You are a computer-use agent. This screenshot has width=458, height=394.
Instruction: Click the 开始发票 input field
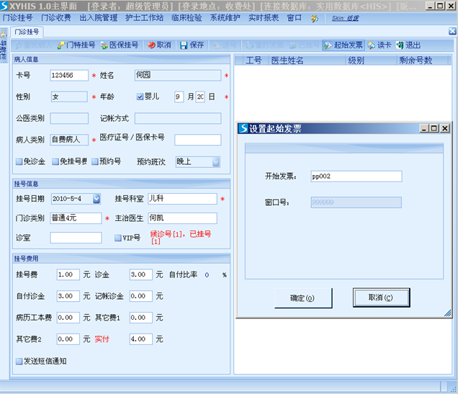pos(356,176)
